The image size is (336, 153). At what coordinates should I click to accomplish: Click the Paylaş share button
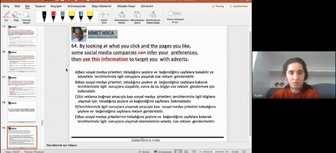pyautogui.click(x=218, y=6)
